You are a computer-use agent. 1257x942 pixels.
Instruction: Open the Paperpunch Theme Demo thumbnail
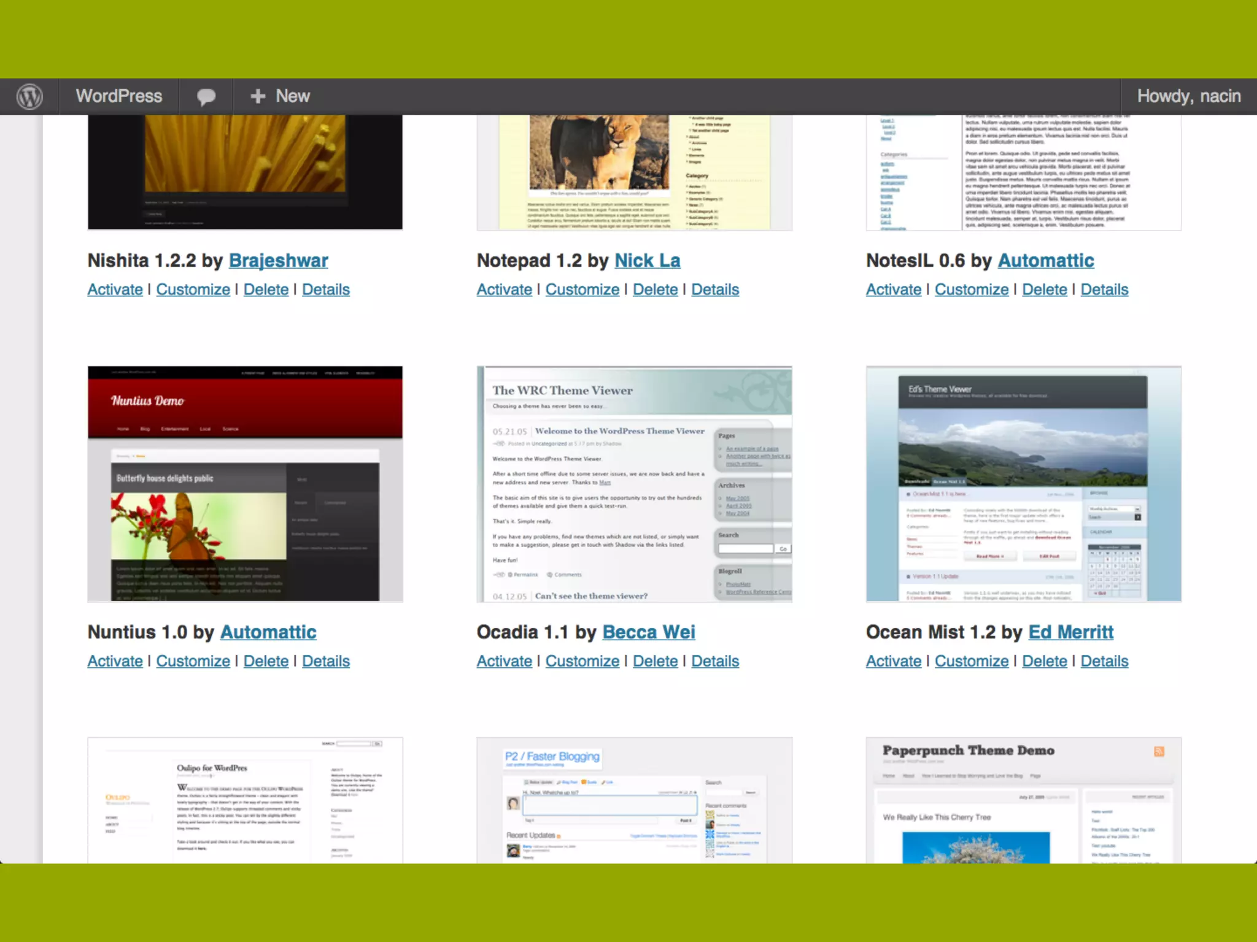pyautogui.click(x=1023, y=800)
